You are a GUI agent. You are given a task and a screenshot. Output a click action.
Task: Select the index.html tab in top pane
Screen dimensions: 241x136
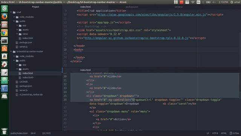click(85, 7)
